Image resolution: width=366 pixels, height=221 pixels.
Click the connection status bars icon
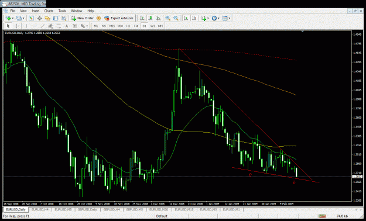tap(322, 216)
